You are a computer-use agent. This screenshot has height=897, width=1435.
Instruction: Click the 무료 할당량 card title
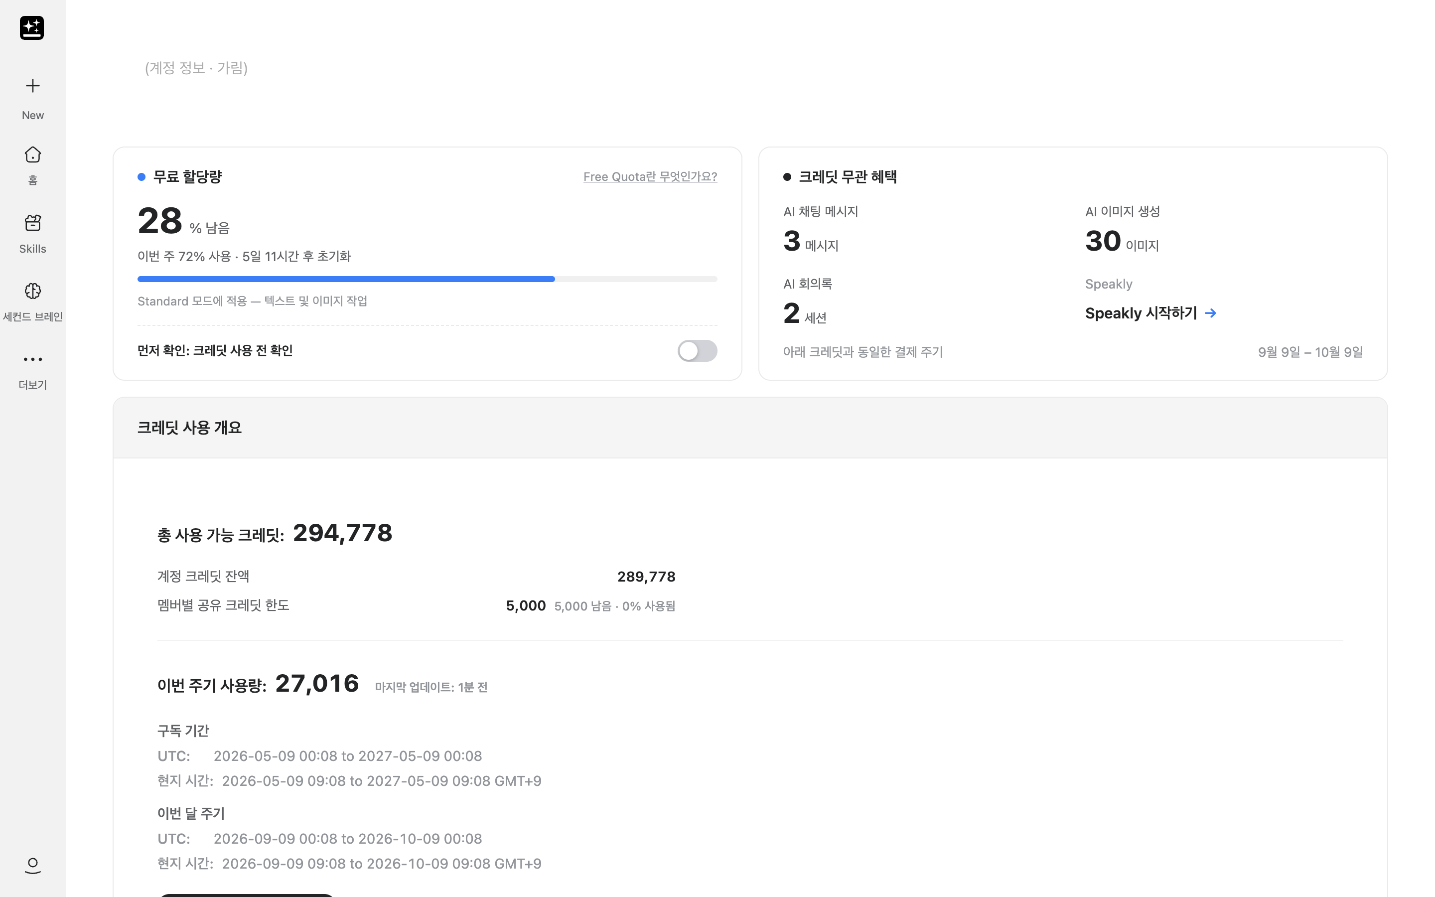(187, 177)
